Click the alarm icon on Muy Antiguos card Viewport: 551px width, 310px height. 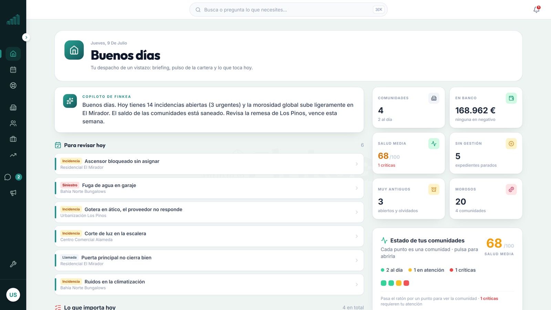434,189
